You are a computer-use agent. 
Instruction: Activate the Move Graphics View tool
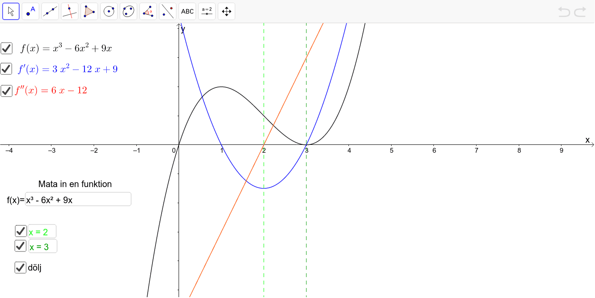[x=227, y=11]
